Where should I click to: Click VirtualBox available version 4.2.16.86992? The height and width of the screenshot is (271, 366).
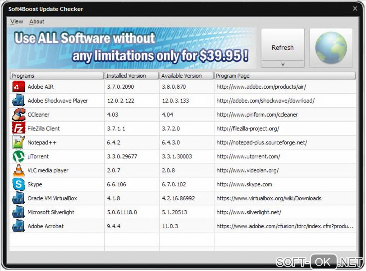(178, 198)
